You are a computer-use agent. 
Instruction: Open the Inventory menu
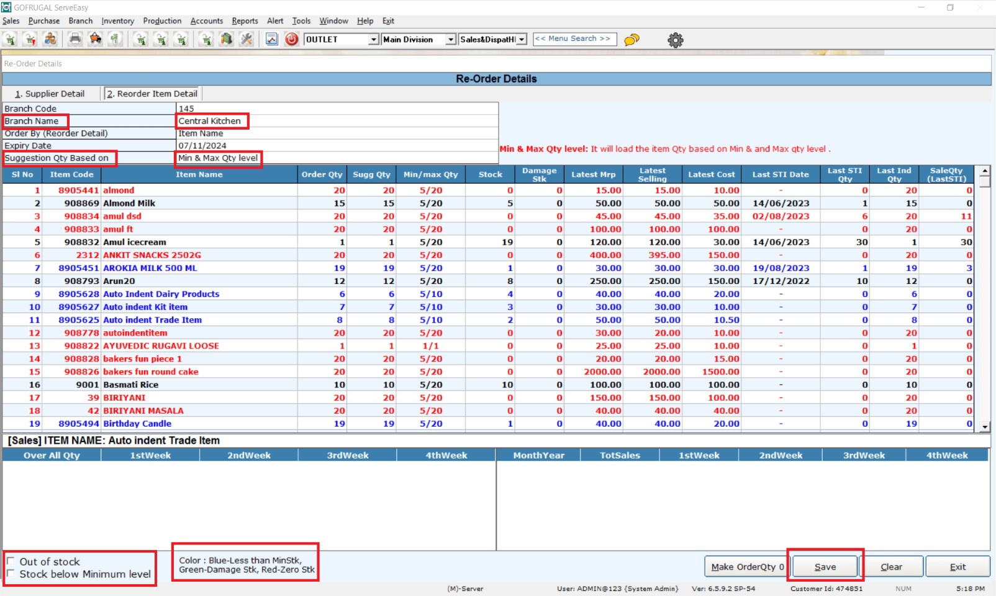(x=117, y=20)
